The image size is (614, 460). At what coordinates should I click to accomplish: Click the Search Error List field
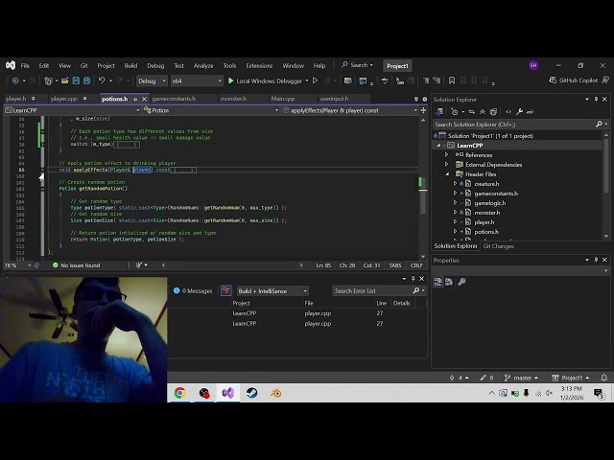374,290
